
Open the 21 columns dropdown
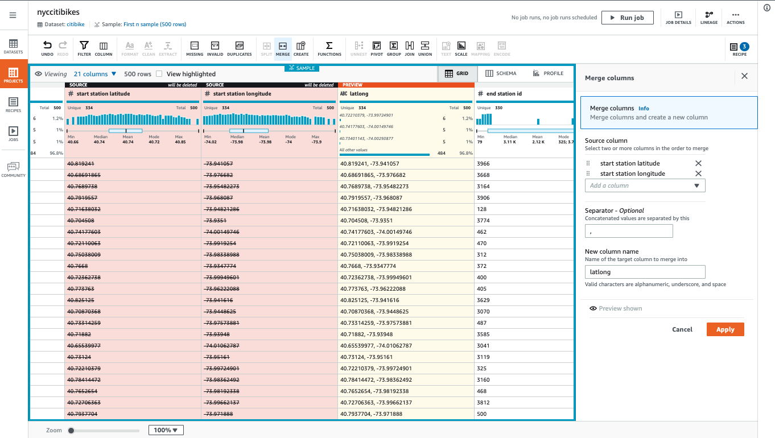tap(95, 74)
